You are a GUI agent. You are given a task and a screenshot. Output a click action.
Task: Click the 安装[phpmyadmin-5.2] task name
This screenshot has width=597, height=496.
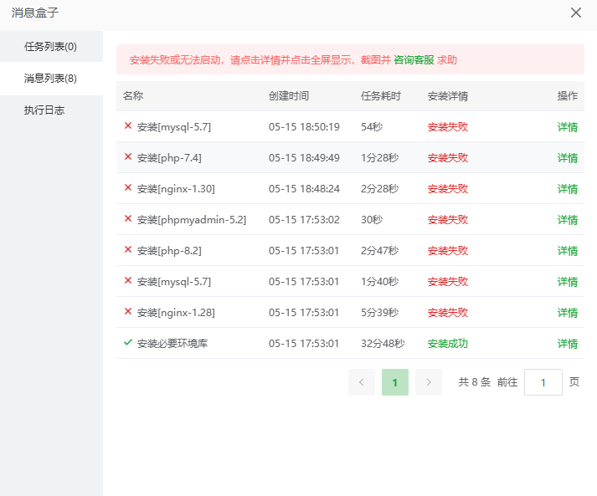pos(192,219)
